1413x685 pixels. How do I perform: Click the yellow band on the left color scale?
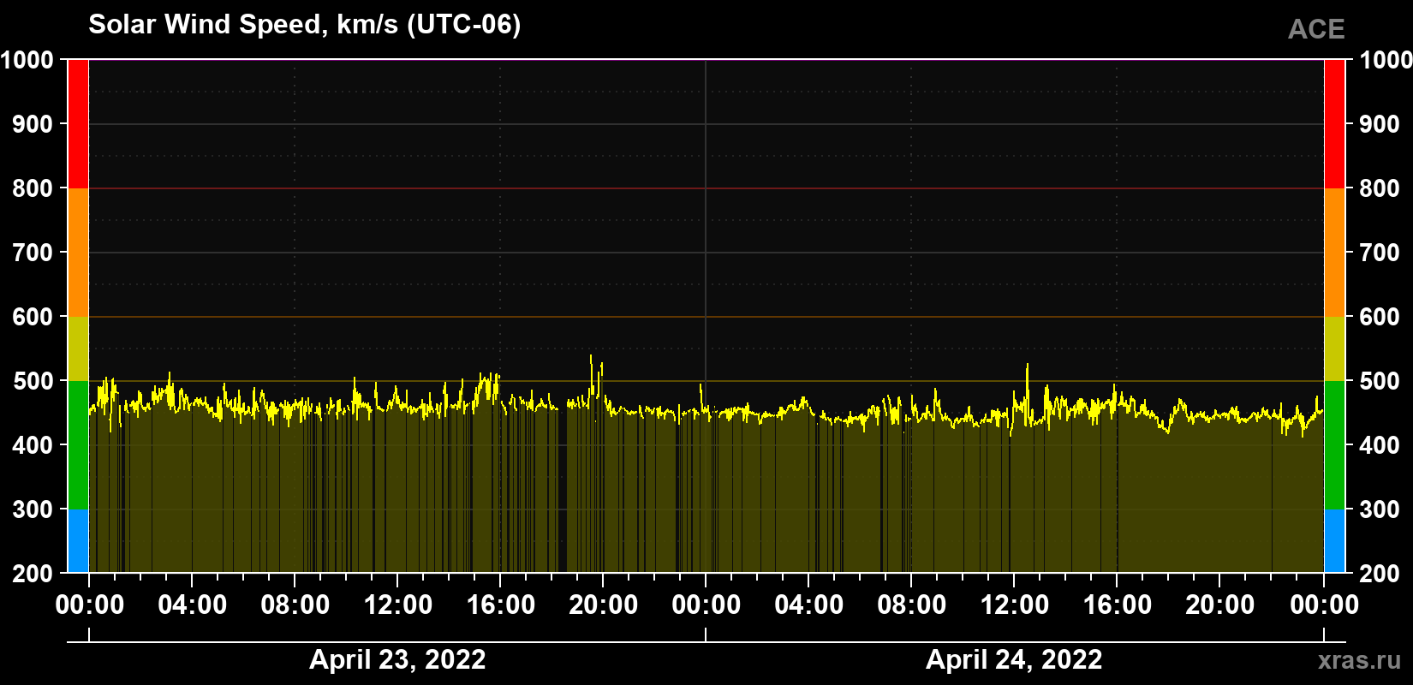[x=78, y=348]
